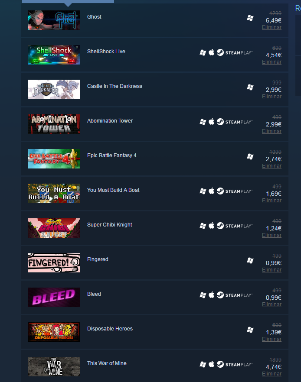Click the Windows icon on the Fingered row

click(250, 261)
